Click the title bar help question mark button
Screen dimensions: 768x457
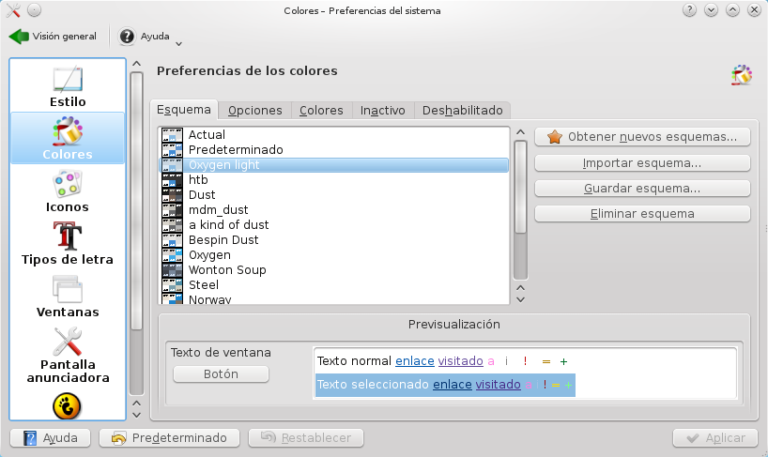point(689,10)
